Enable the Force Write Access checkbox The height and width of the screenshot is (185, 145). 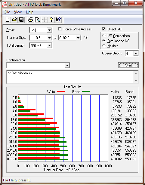tap(60, 29)
